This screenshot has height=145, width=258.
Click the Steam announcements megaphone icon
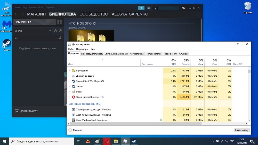141,8
